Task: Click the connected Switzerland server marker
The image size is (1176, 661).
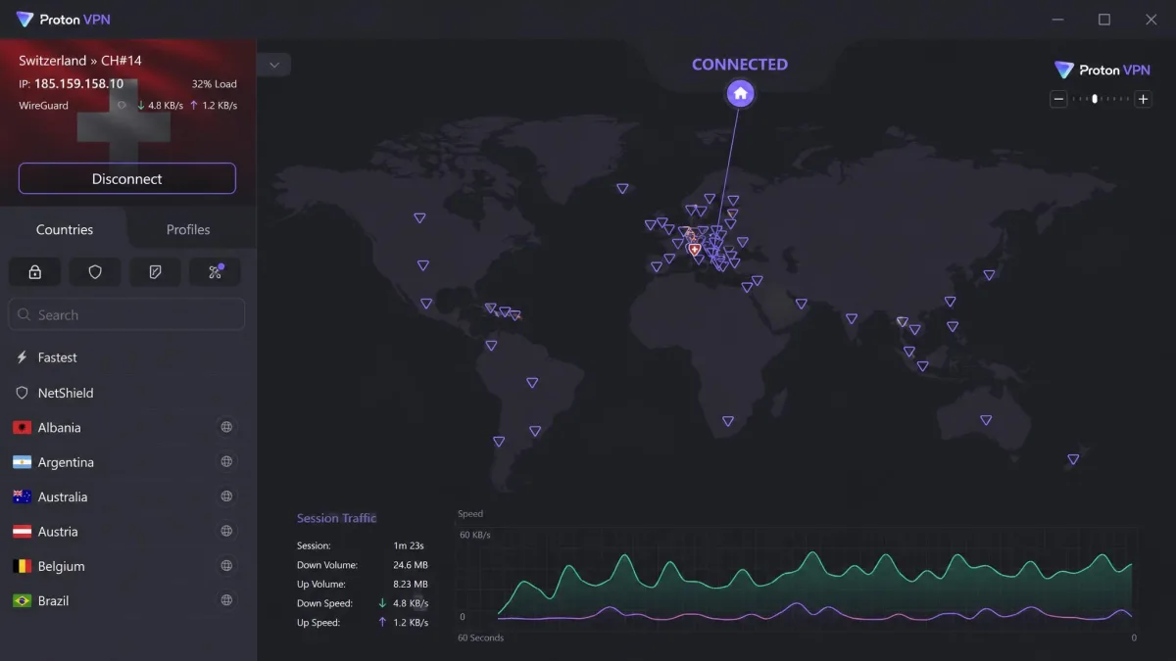Action: 695,251
